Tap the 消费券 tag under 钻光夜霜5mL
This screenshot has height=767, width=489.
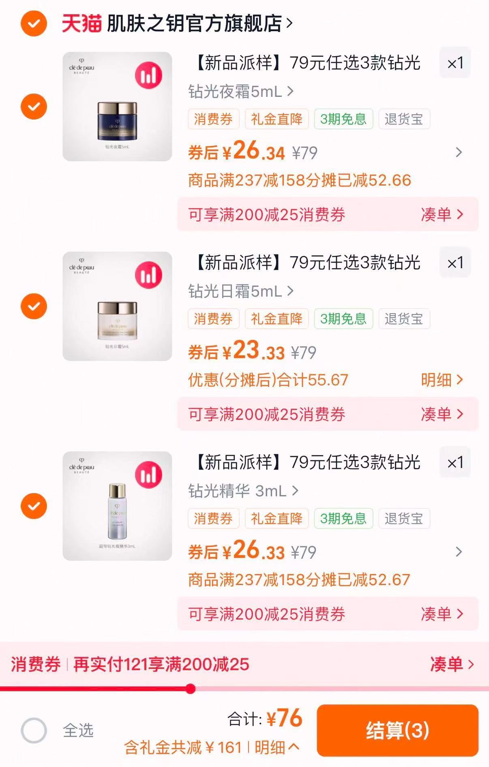click(213, 119)
